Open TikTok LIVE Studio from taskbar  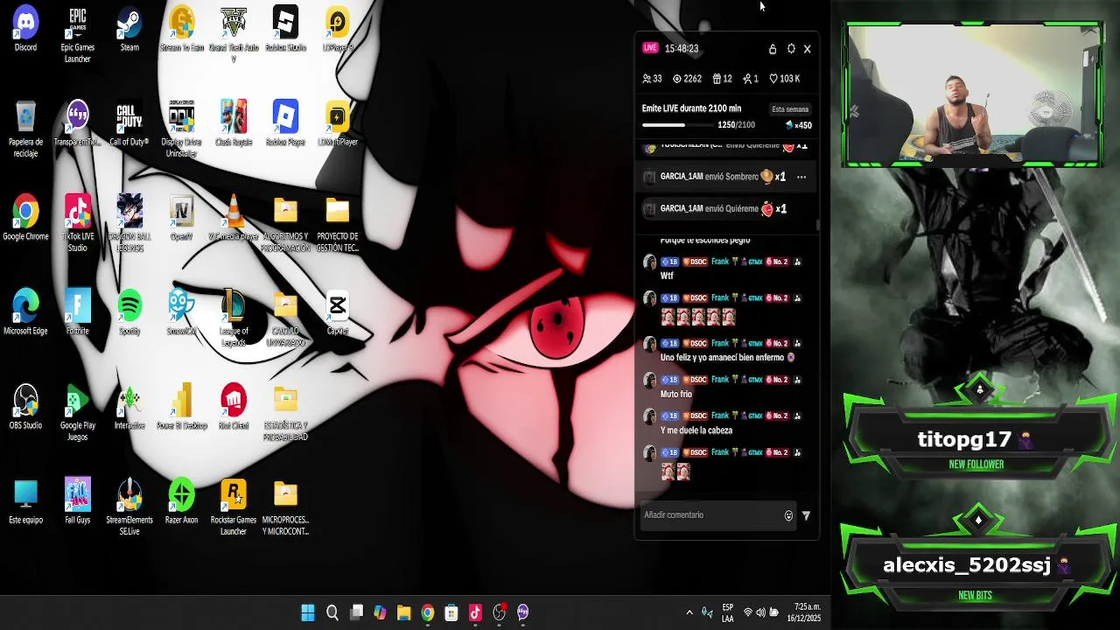[x=475, y=612]
